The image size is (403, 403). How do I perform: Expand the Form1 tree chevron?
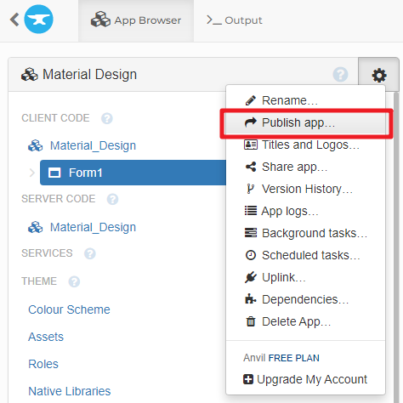pyautogui.click(x=31, y=173)
